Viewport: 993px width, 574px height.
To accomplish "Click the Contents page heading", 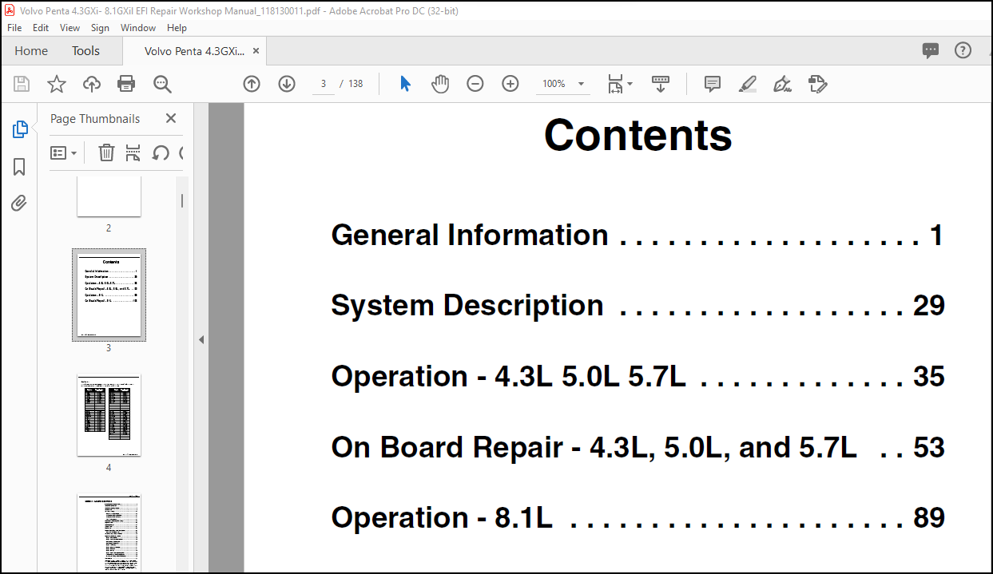I will tap(638, 134).
